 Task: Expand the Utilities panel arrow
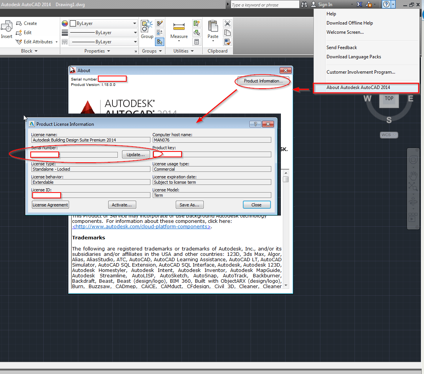[192, 51]
